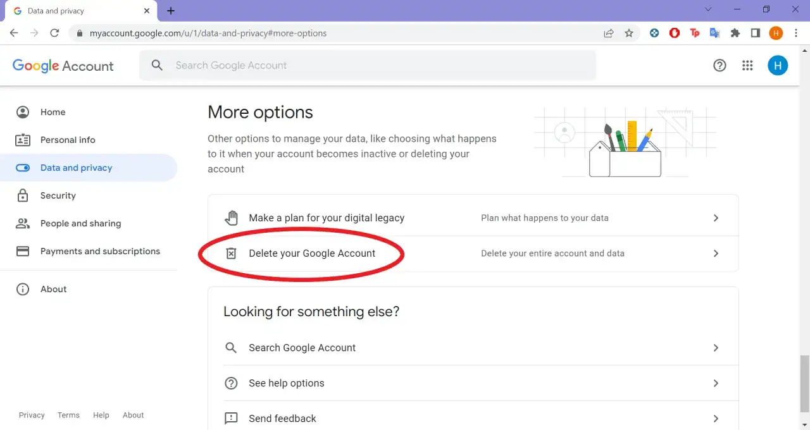
Task: Reload the page with the refresh icon
Action: [x=54, y=33]
